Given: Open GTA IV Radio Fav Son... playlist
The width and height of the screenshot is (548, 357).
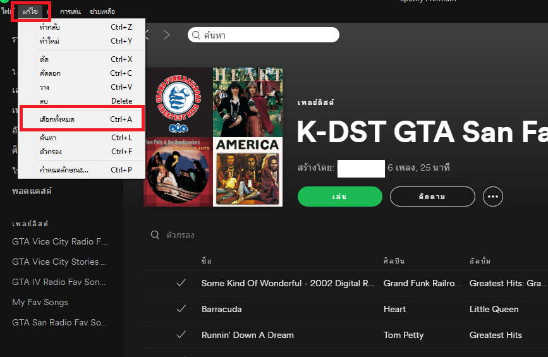Looking at the screenshot, I should pyautogui.click(x=59, y=282).
